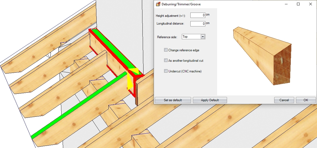This screenshot has height=148, width=317.
Task: Cancel the Deburring/Trimmer/Groove dialog
Action: (x=284, y=100)
